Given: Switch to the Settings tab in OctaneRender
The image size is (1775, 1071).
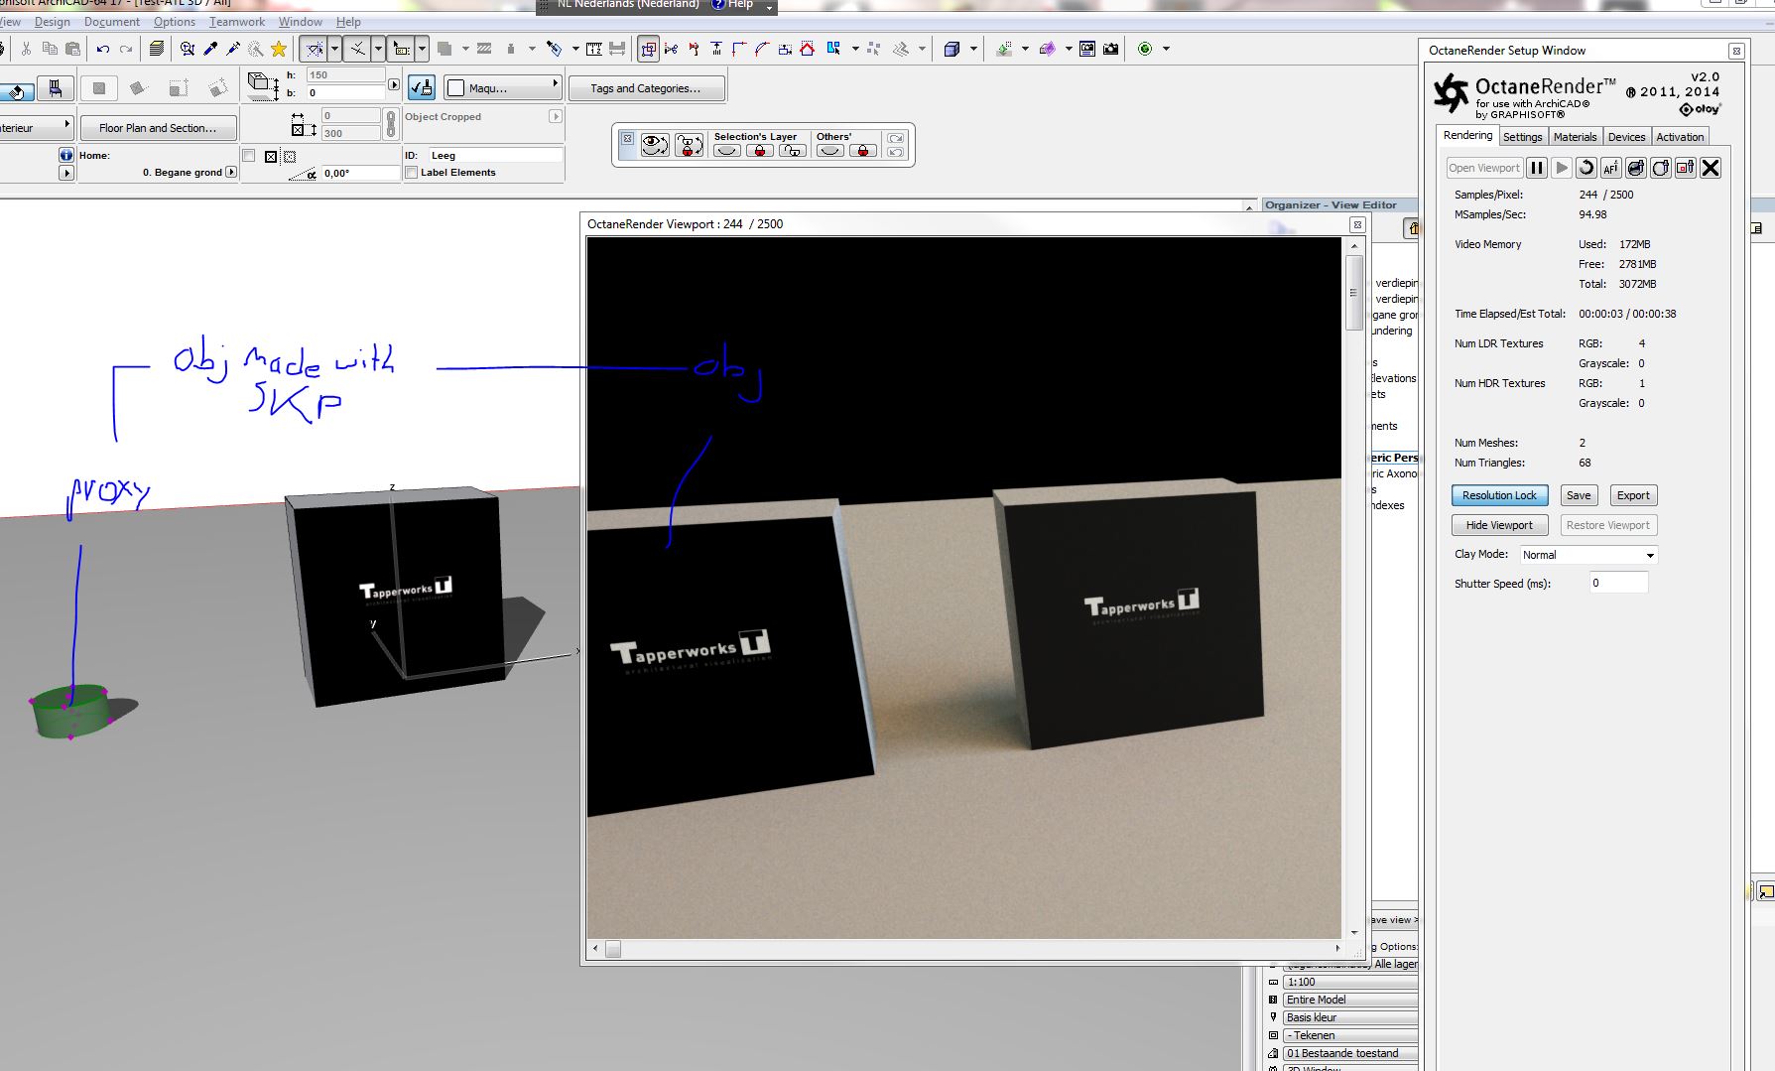Looking at the screenshot, I should pos(1522,137).
